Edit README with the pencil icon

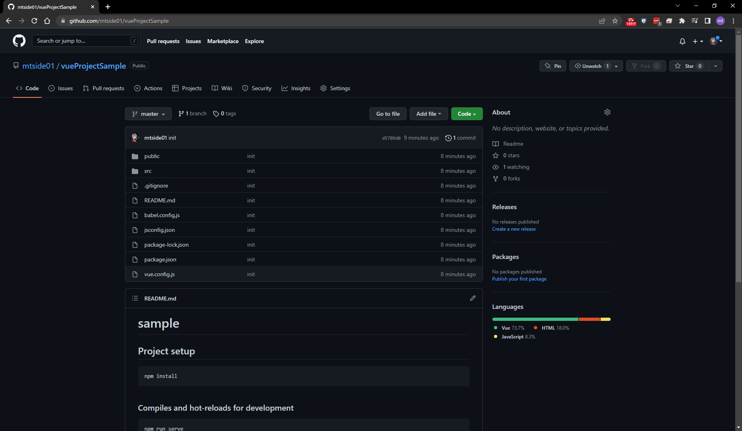pos(473,298)
